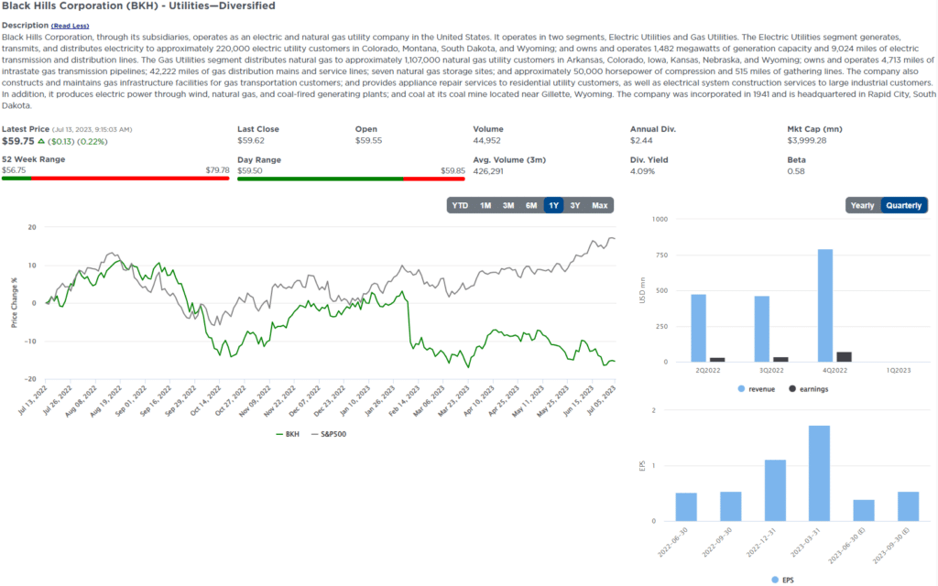Click the Div. Yield value 4.09%
Image resolution: width=938 pixels, height=586 pixels.
click(642, 171)
